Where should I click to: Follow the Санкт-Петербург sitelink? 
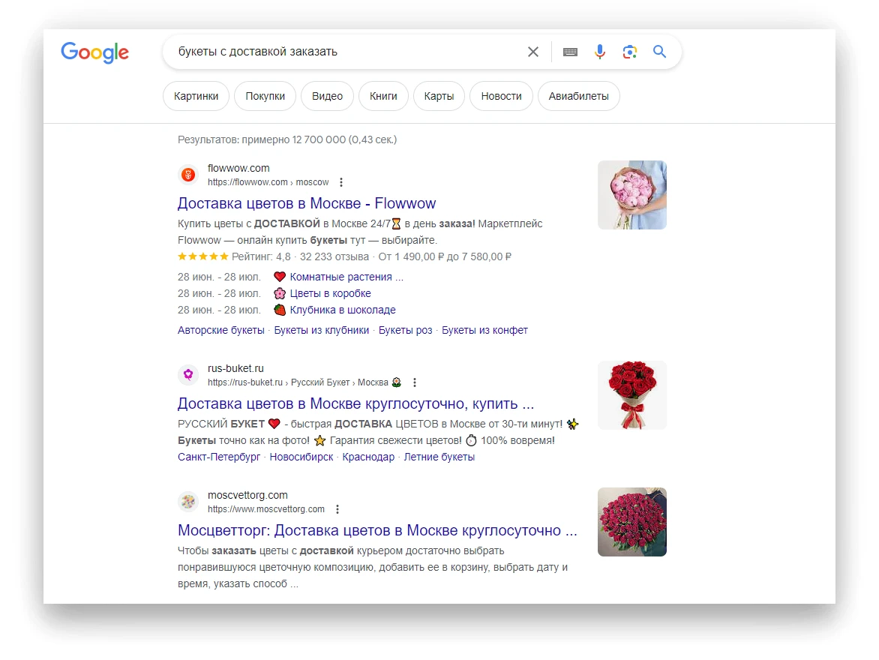pos(219,457)
